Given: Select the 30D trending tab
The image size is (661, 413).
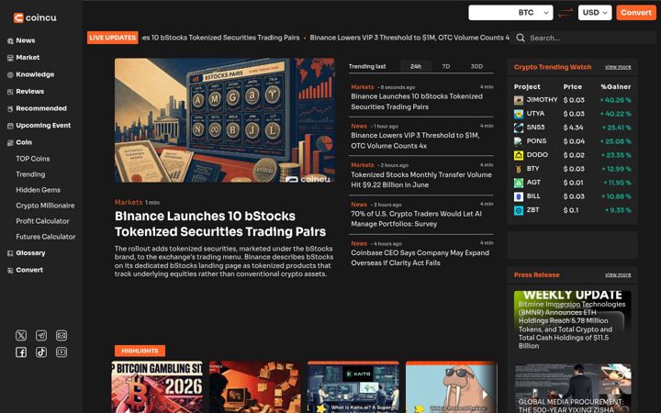Looking at the screenshot, I should 476,66.
